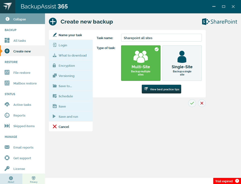Click the Save and run step
241x184 pixels.
(71, 117)
